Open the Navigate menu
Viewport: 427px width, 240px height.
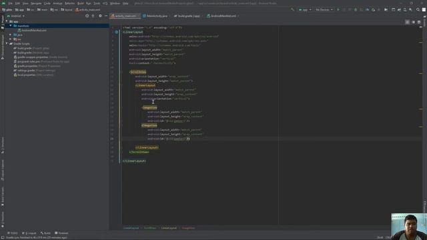36,3
